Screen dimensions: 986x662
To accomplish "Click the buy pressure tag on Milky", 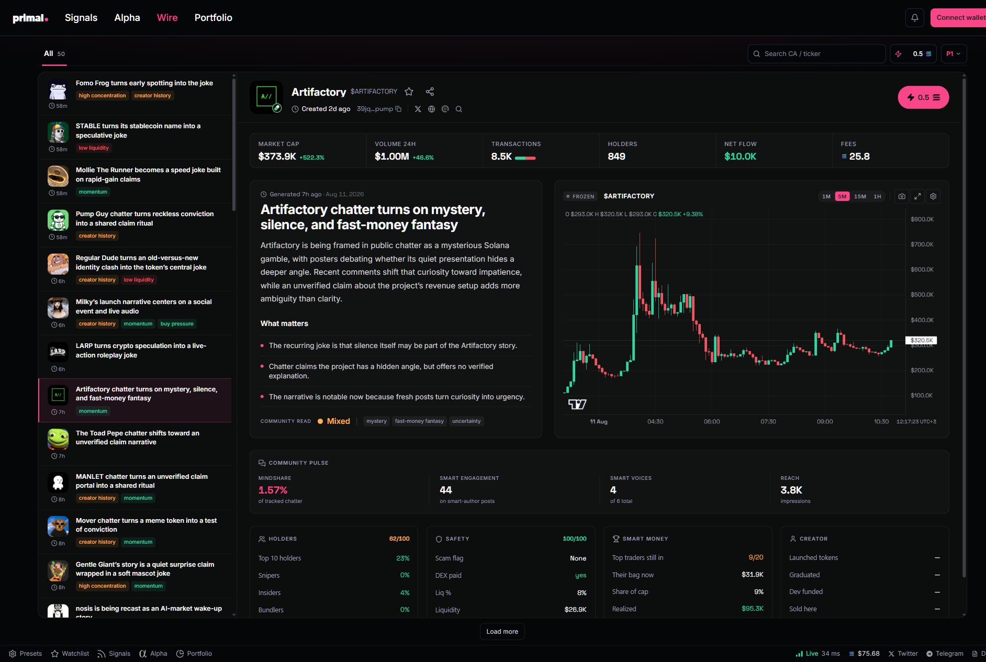I will pos(177,324).
